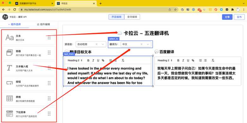Bookmark this page with the star icon
Viewport: 247px width, 123px height.
(x=175, y=9)
